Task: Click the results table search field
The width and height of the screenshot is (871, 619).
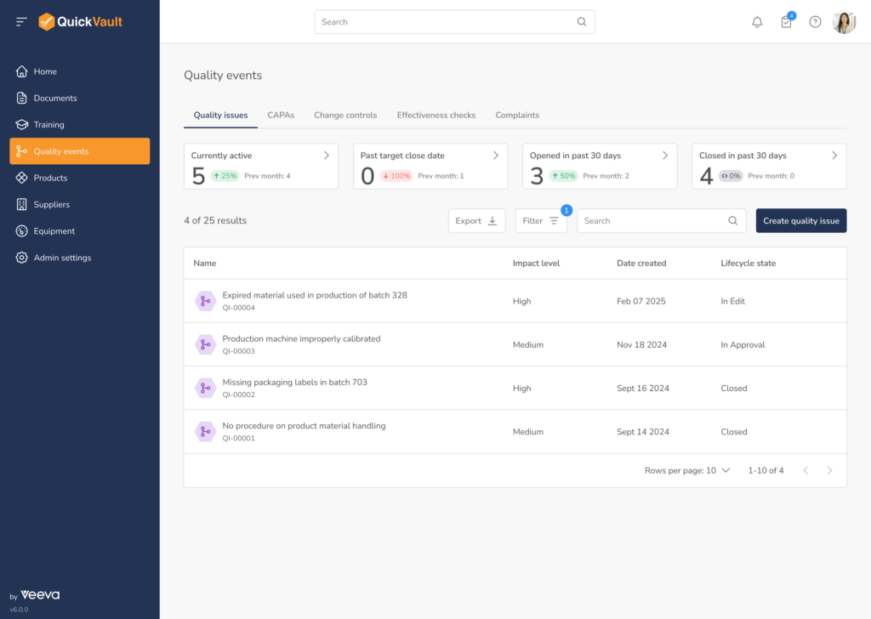Action: point(651,221)
